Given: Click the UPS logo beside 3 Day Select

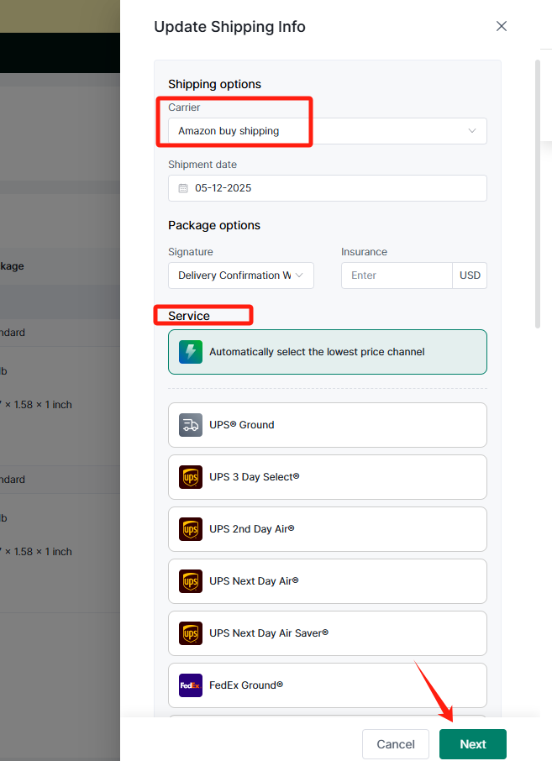Looking at the screenshot, I should point(191,477).
